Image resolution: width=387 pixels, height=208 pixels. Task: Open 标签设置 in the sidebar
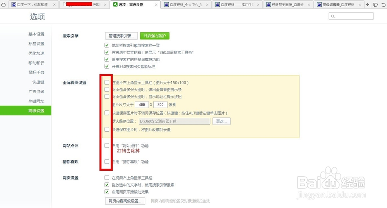36,44
